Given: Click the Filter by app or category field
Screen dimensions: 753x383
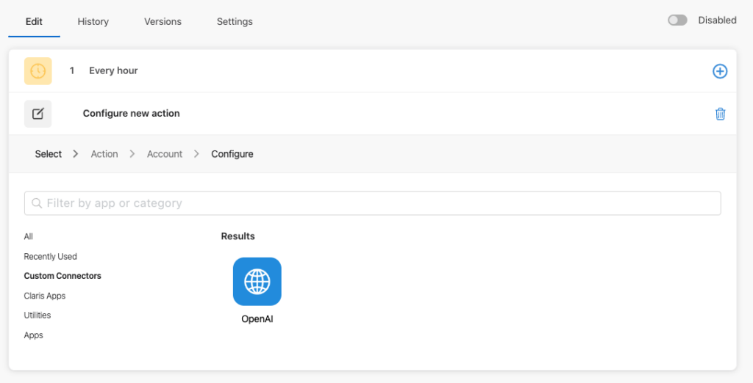Looking at the screenshot, I should [373, 203].
